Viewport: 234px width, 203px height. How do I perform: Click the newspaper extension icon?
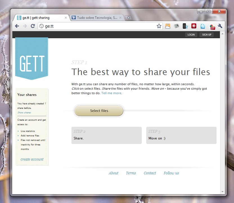pos(176,26)
